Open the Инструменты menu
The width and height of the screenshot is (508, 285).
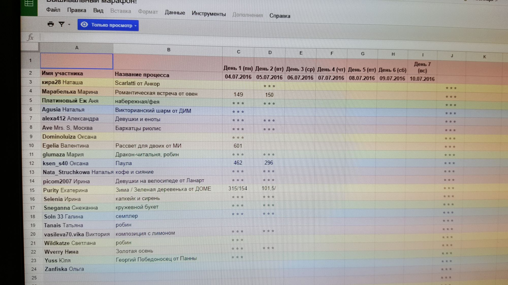pyautogui.click(x=209, y=14)
